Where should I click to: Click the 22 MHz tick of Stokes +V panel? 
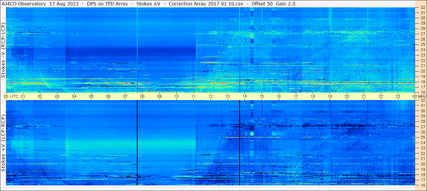point(422,153)
